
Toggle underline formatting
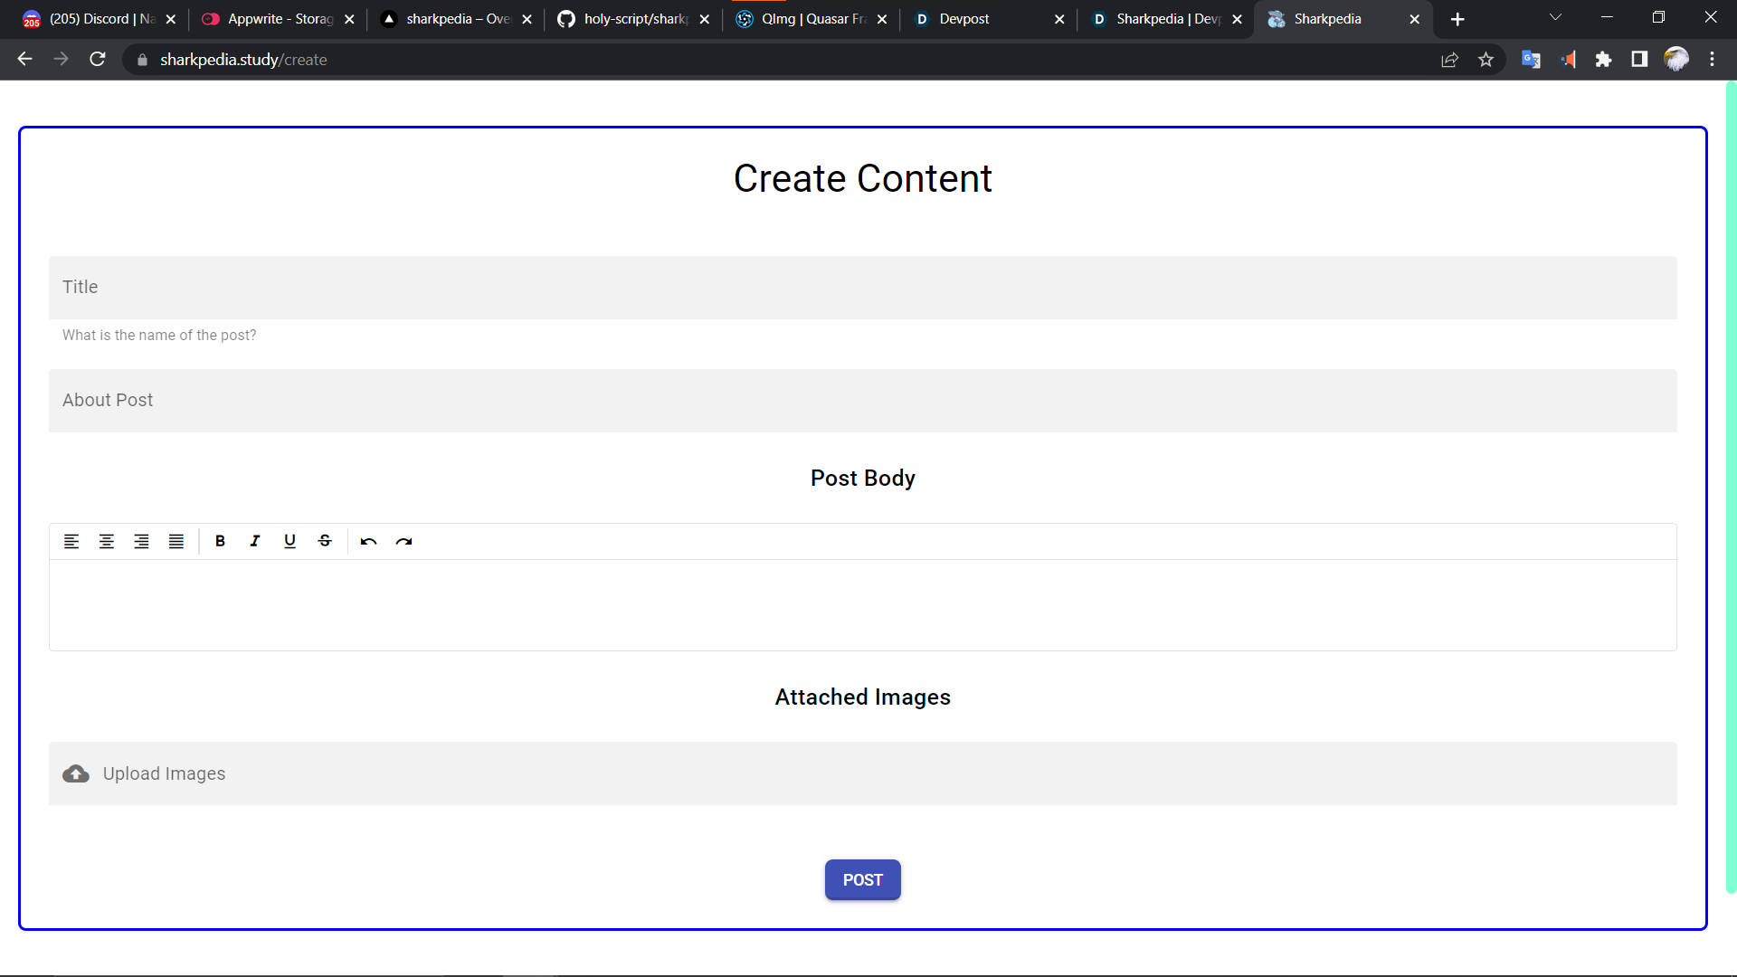pos(289,541)
